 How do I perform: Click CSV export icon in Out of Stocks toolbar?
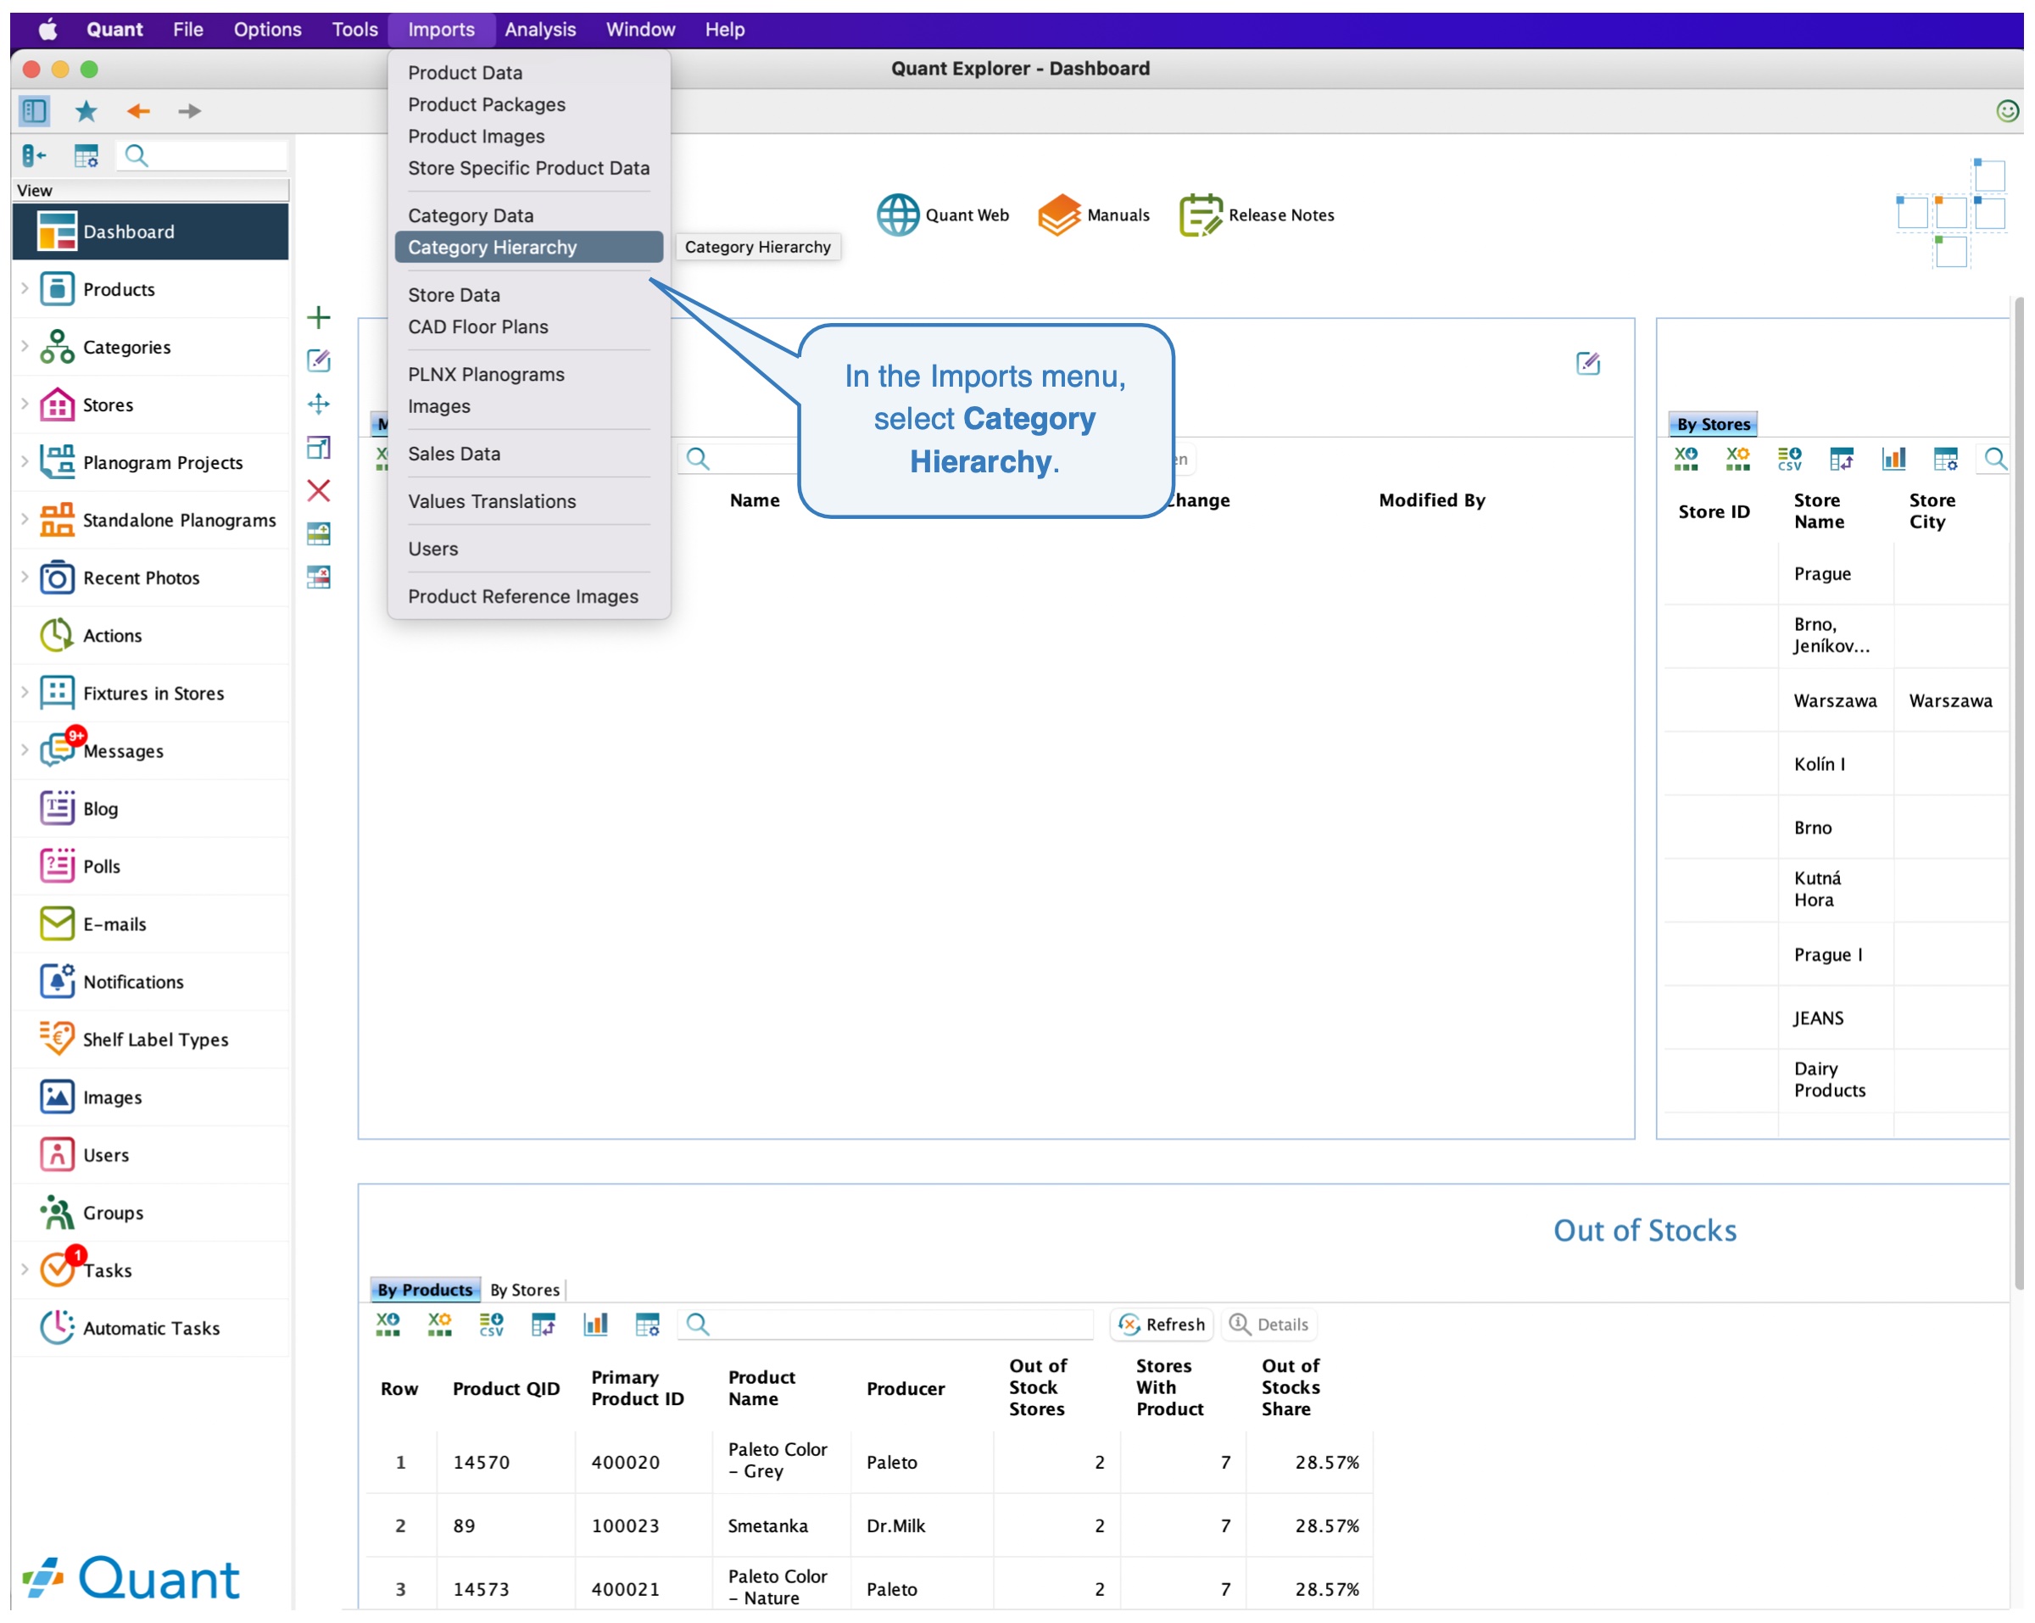tap(492, 1325)
